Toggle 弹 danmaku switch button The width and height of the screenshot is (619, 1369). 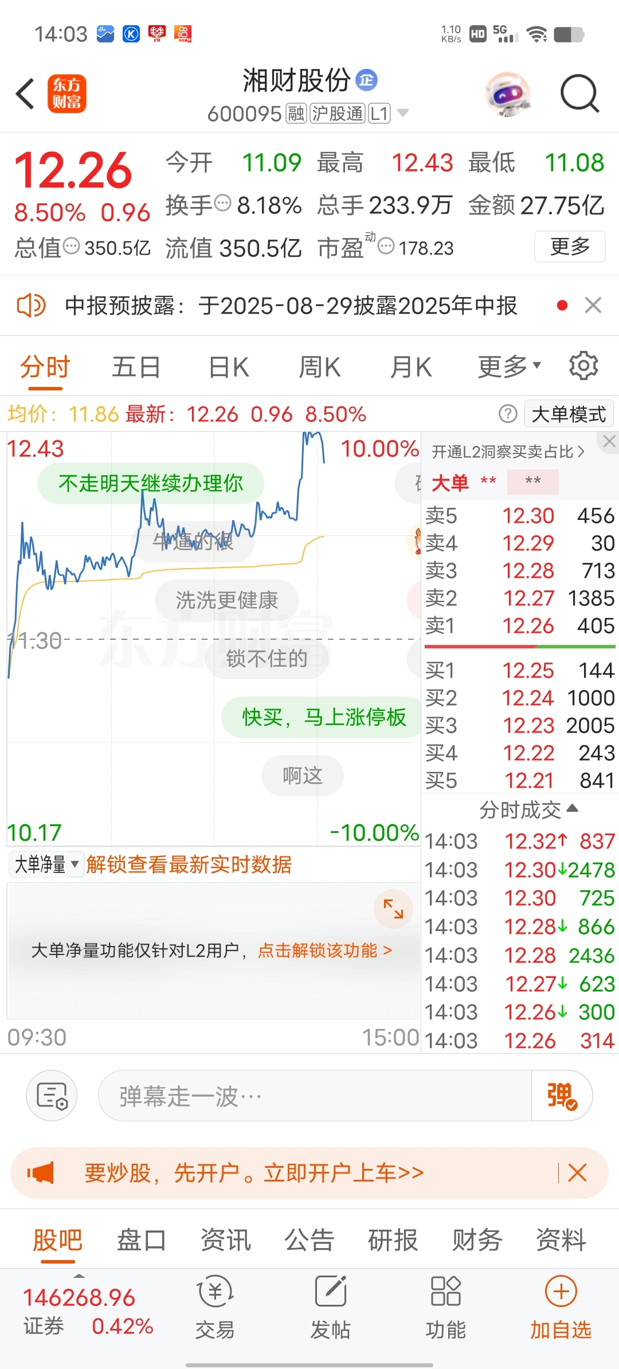pyautogui.click(x=562, y=1096)
